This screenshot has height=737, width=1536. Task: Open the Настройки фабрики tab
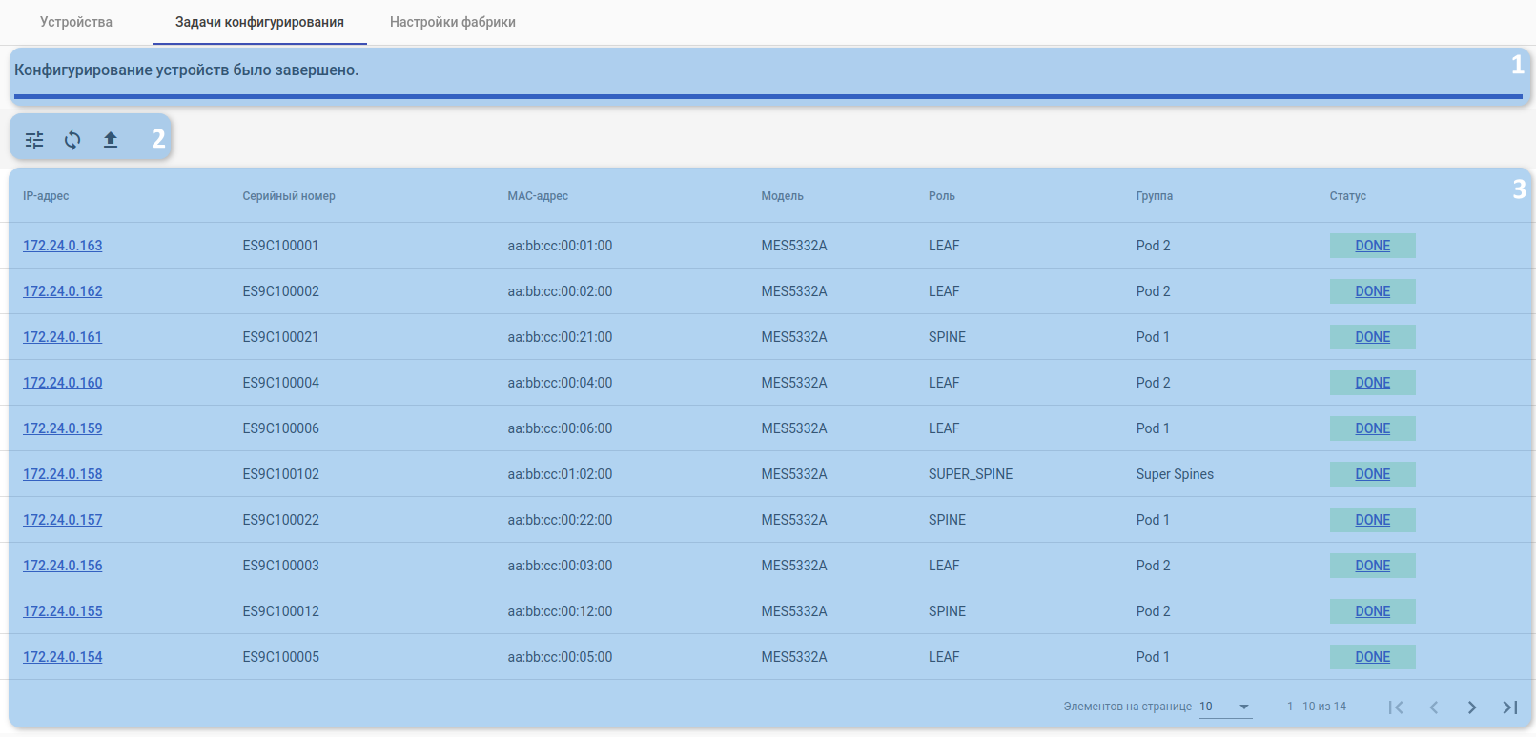click(x=453, y=22)
